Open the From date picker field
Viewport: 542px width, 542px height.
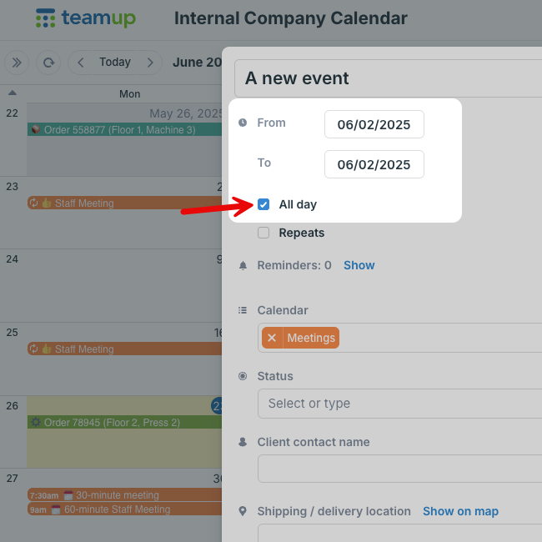[374, 124]
